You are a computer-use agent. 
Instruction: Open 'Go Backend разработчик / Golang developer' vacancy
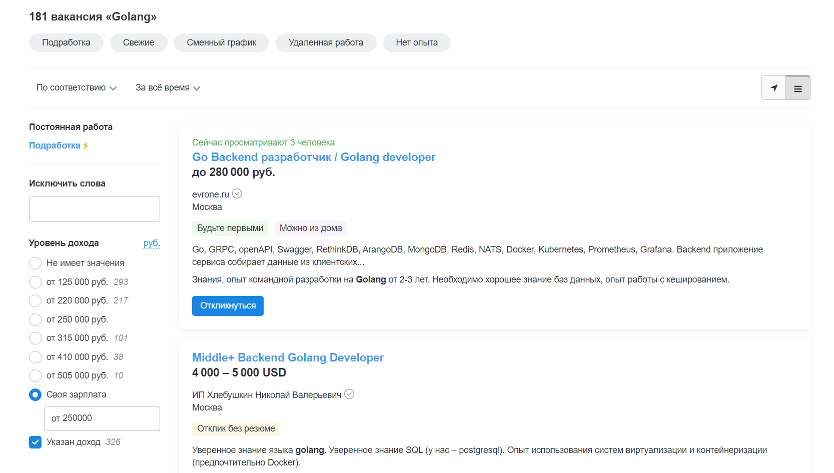point(313,157)
